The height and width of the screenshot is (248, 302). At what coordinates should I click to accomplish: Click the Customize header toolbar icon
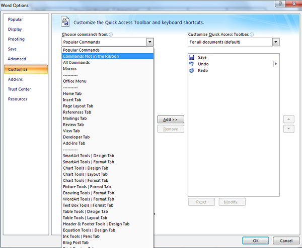pyautogui.click(x=65, y=22)
